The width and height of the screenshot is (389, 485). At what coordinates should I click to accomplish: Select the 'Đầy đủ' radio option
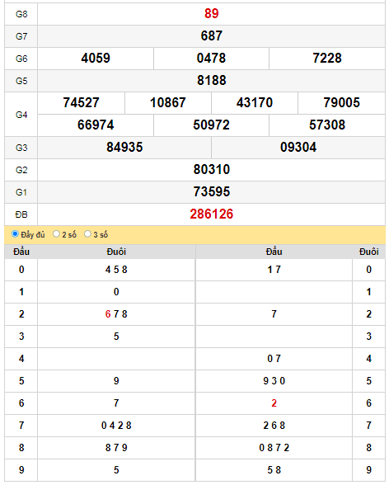[15, 234]
